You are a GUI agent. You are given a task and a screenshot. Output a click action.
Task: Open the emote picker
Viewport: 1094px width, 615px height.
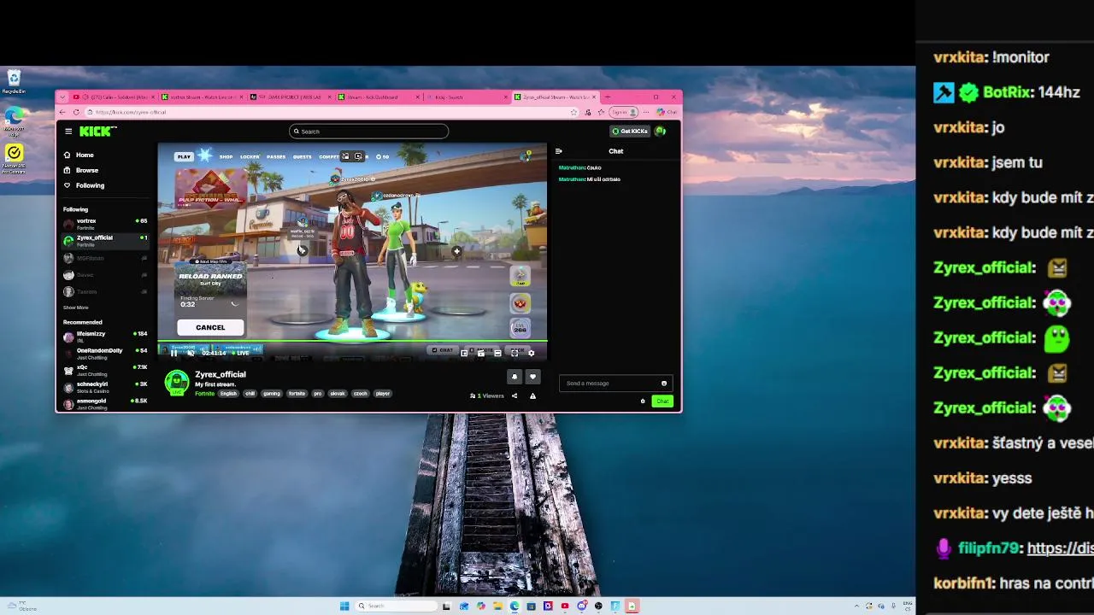click(664, 384)
